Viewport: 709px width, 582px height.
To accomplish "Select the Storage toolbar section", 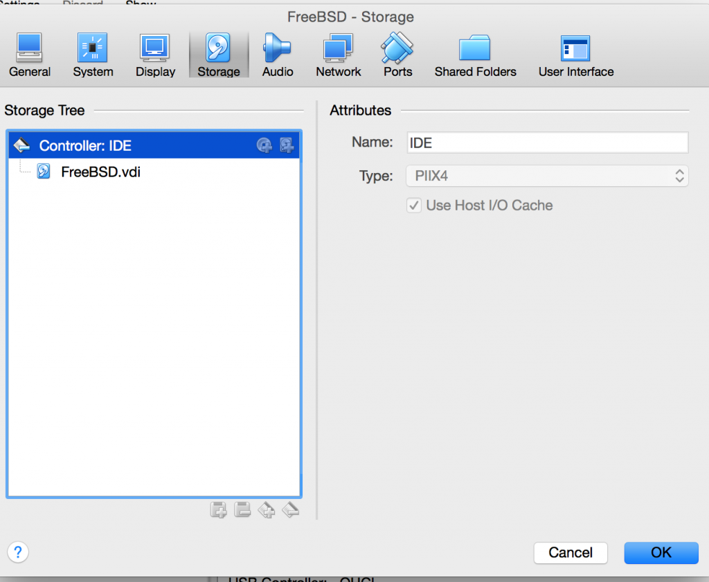I will tap(218, 55).
